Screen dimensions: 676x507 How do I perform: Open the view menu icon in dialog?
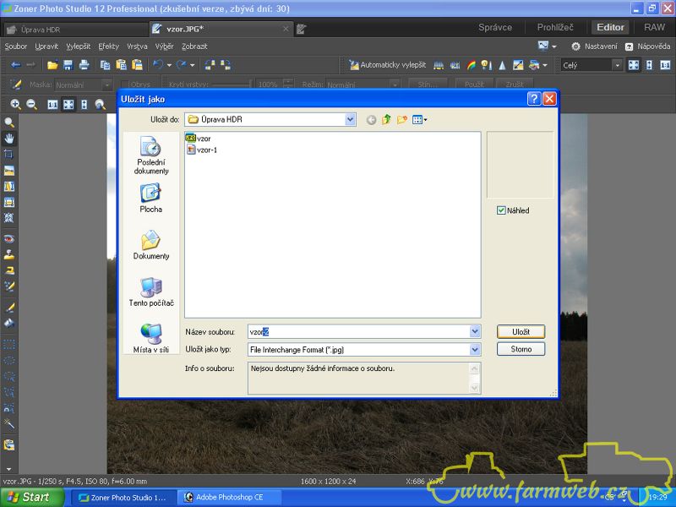pyautogui.click(x=419, y=120)
